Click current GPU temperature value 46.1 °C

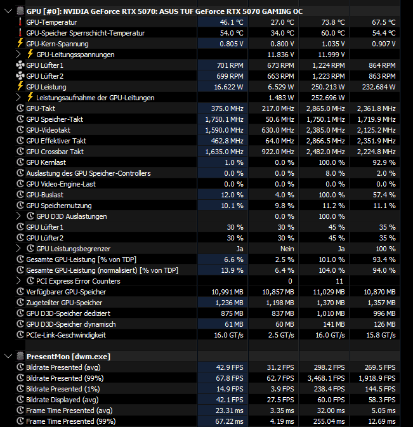(232, 22)
